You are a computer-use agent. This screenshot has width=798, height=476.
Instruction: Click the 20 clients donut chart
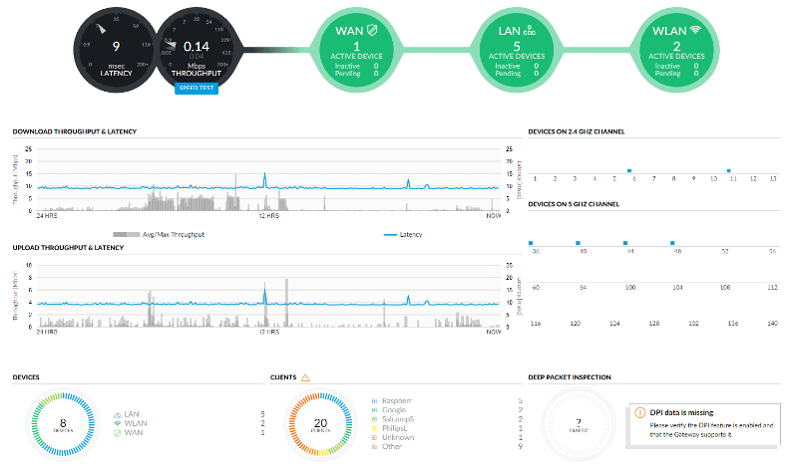tap(321, 425)
